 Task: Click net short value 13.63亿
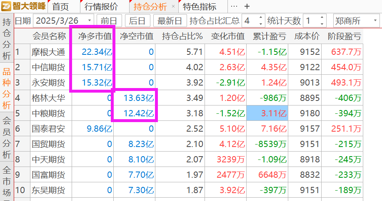tap(139, 98)
